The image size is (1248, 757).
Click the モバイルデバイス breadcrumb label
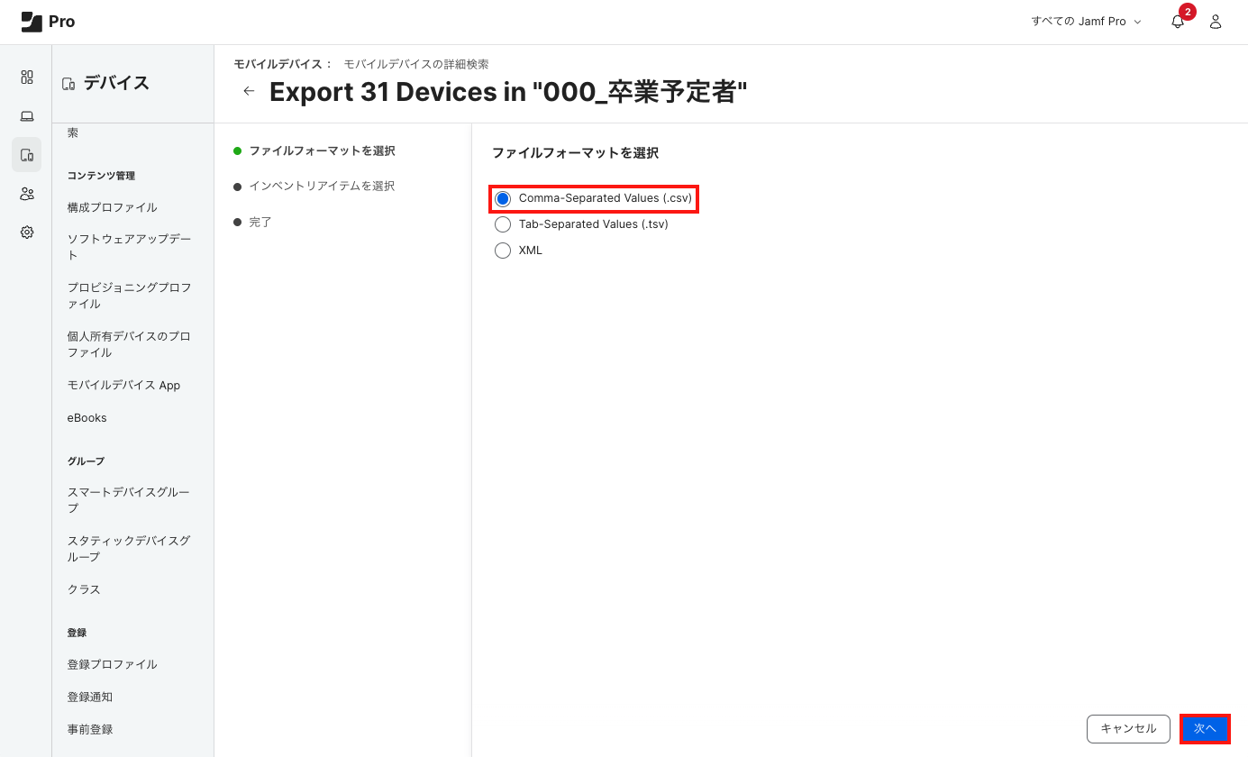coord(278,64)
